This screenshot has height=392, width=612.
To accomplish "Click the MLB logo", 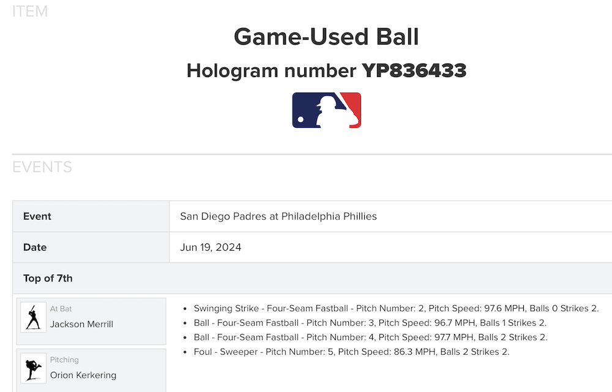I will [x=326, y=110].
